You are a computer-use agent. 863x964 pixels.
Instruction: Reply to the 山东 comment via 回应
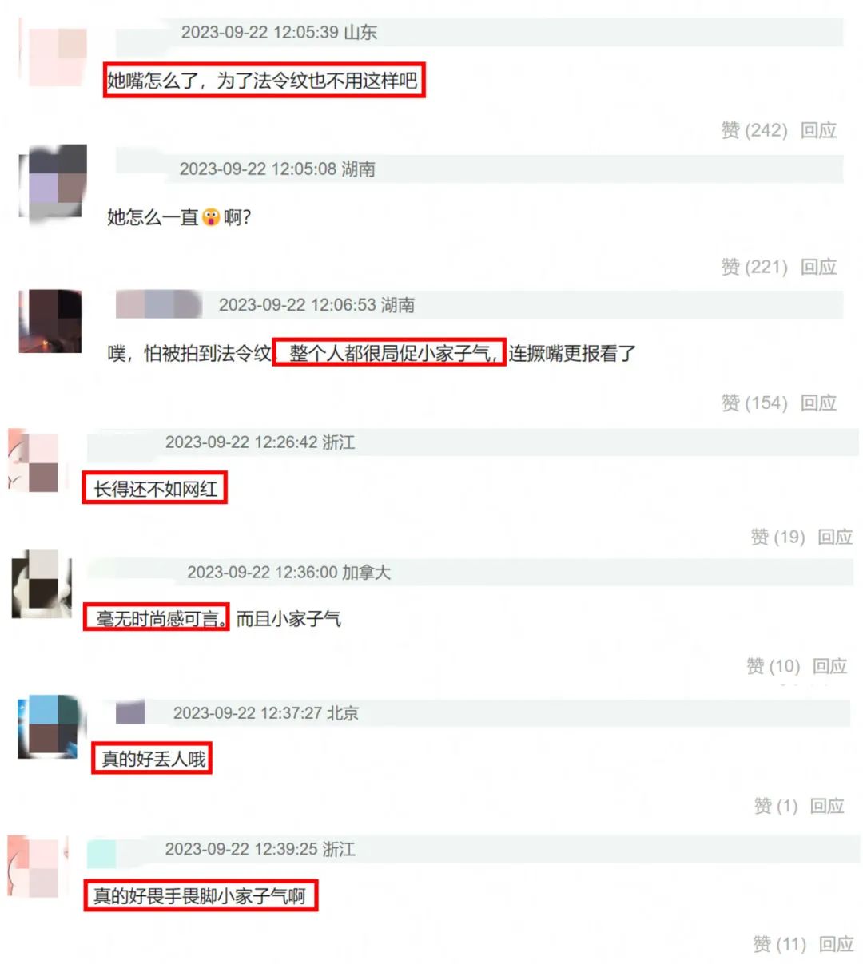pos(819,130)
